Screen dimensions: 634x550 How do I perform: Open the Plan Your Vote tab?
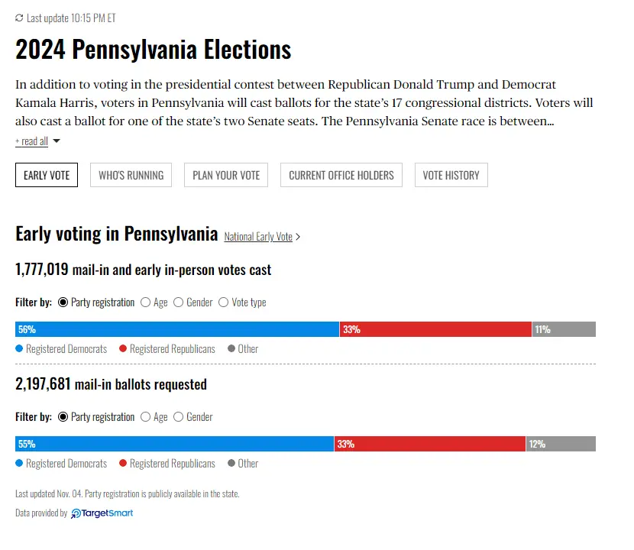226,175
